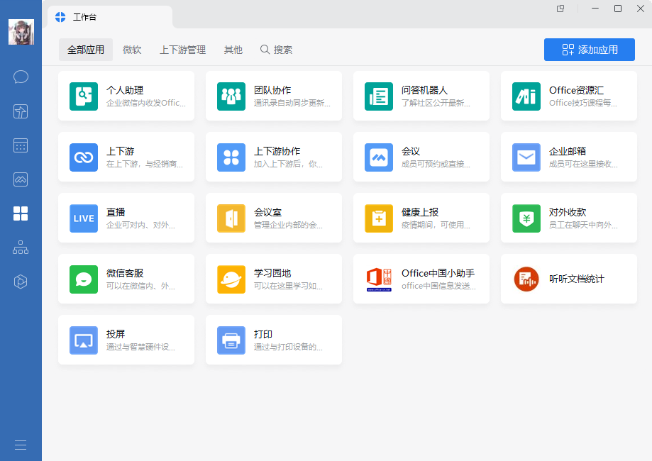652x461 pixels.
Task: Open the 企业邮箱 mailbox app
Action: [x=569, y=157]
